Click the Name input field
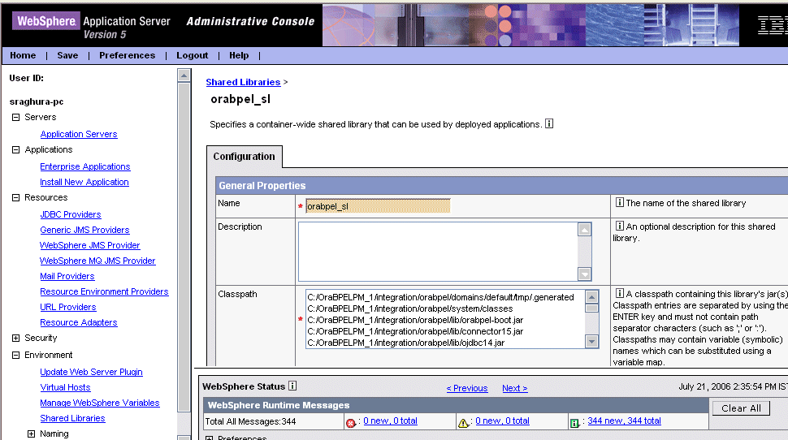 [x=378, y=206]
